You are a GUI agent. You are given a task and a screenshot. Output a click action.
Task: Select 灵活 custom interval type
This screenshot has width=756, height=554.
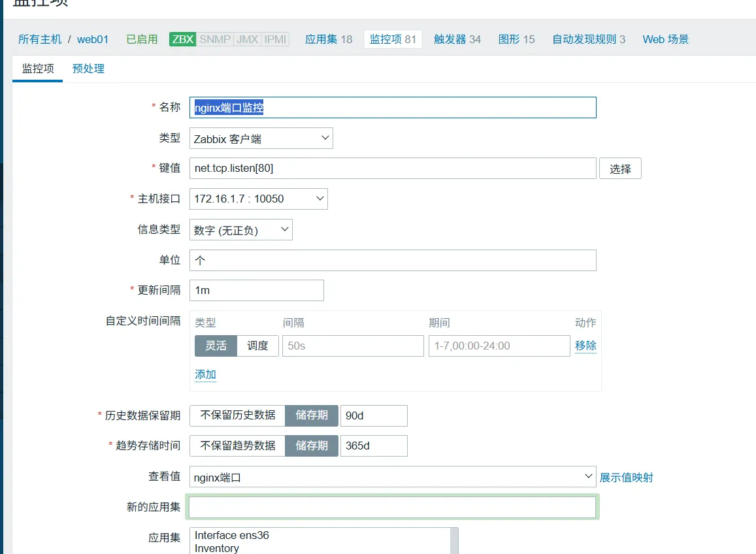coord(216,346)
